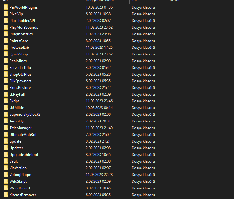
Task: Select the skUtilities folder name
Action: click(x=17, y=108)
